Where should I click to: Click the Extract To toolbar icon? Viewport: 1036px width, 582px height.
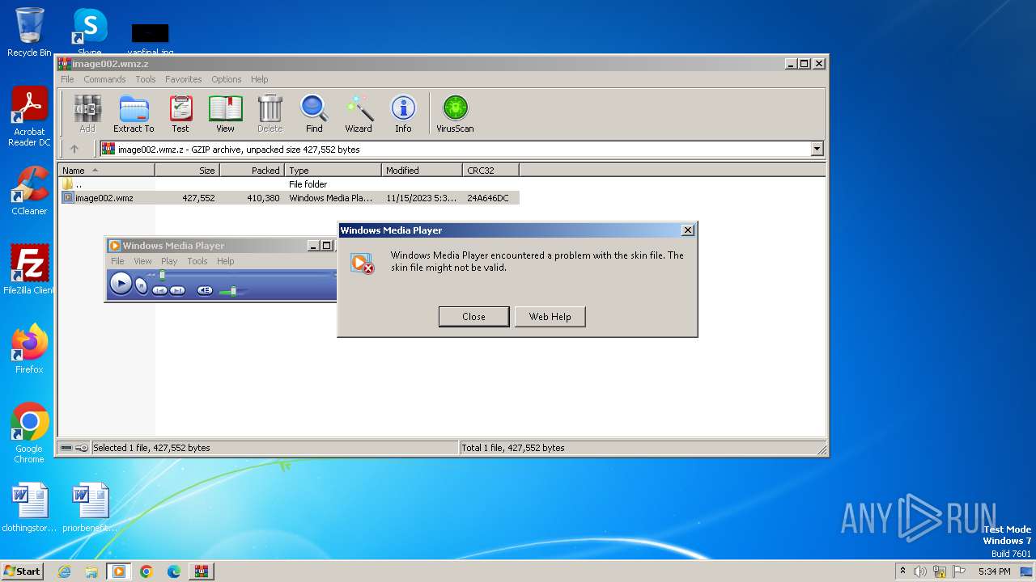pos(134,113)
